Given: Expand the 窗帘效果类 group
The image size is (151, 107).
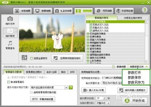Looking at the screenshot, I should coord(88,49).
